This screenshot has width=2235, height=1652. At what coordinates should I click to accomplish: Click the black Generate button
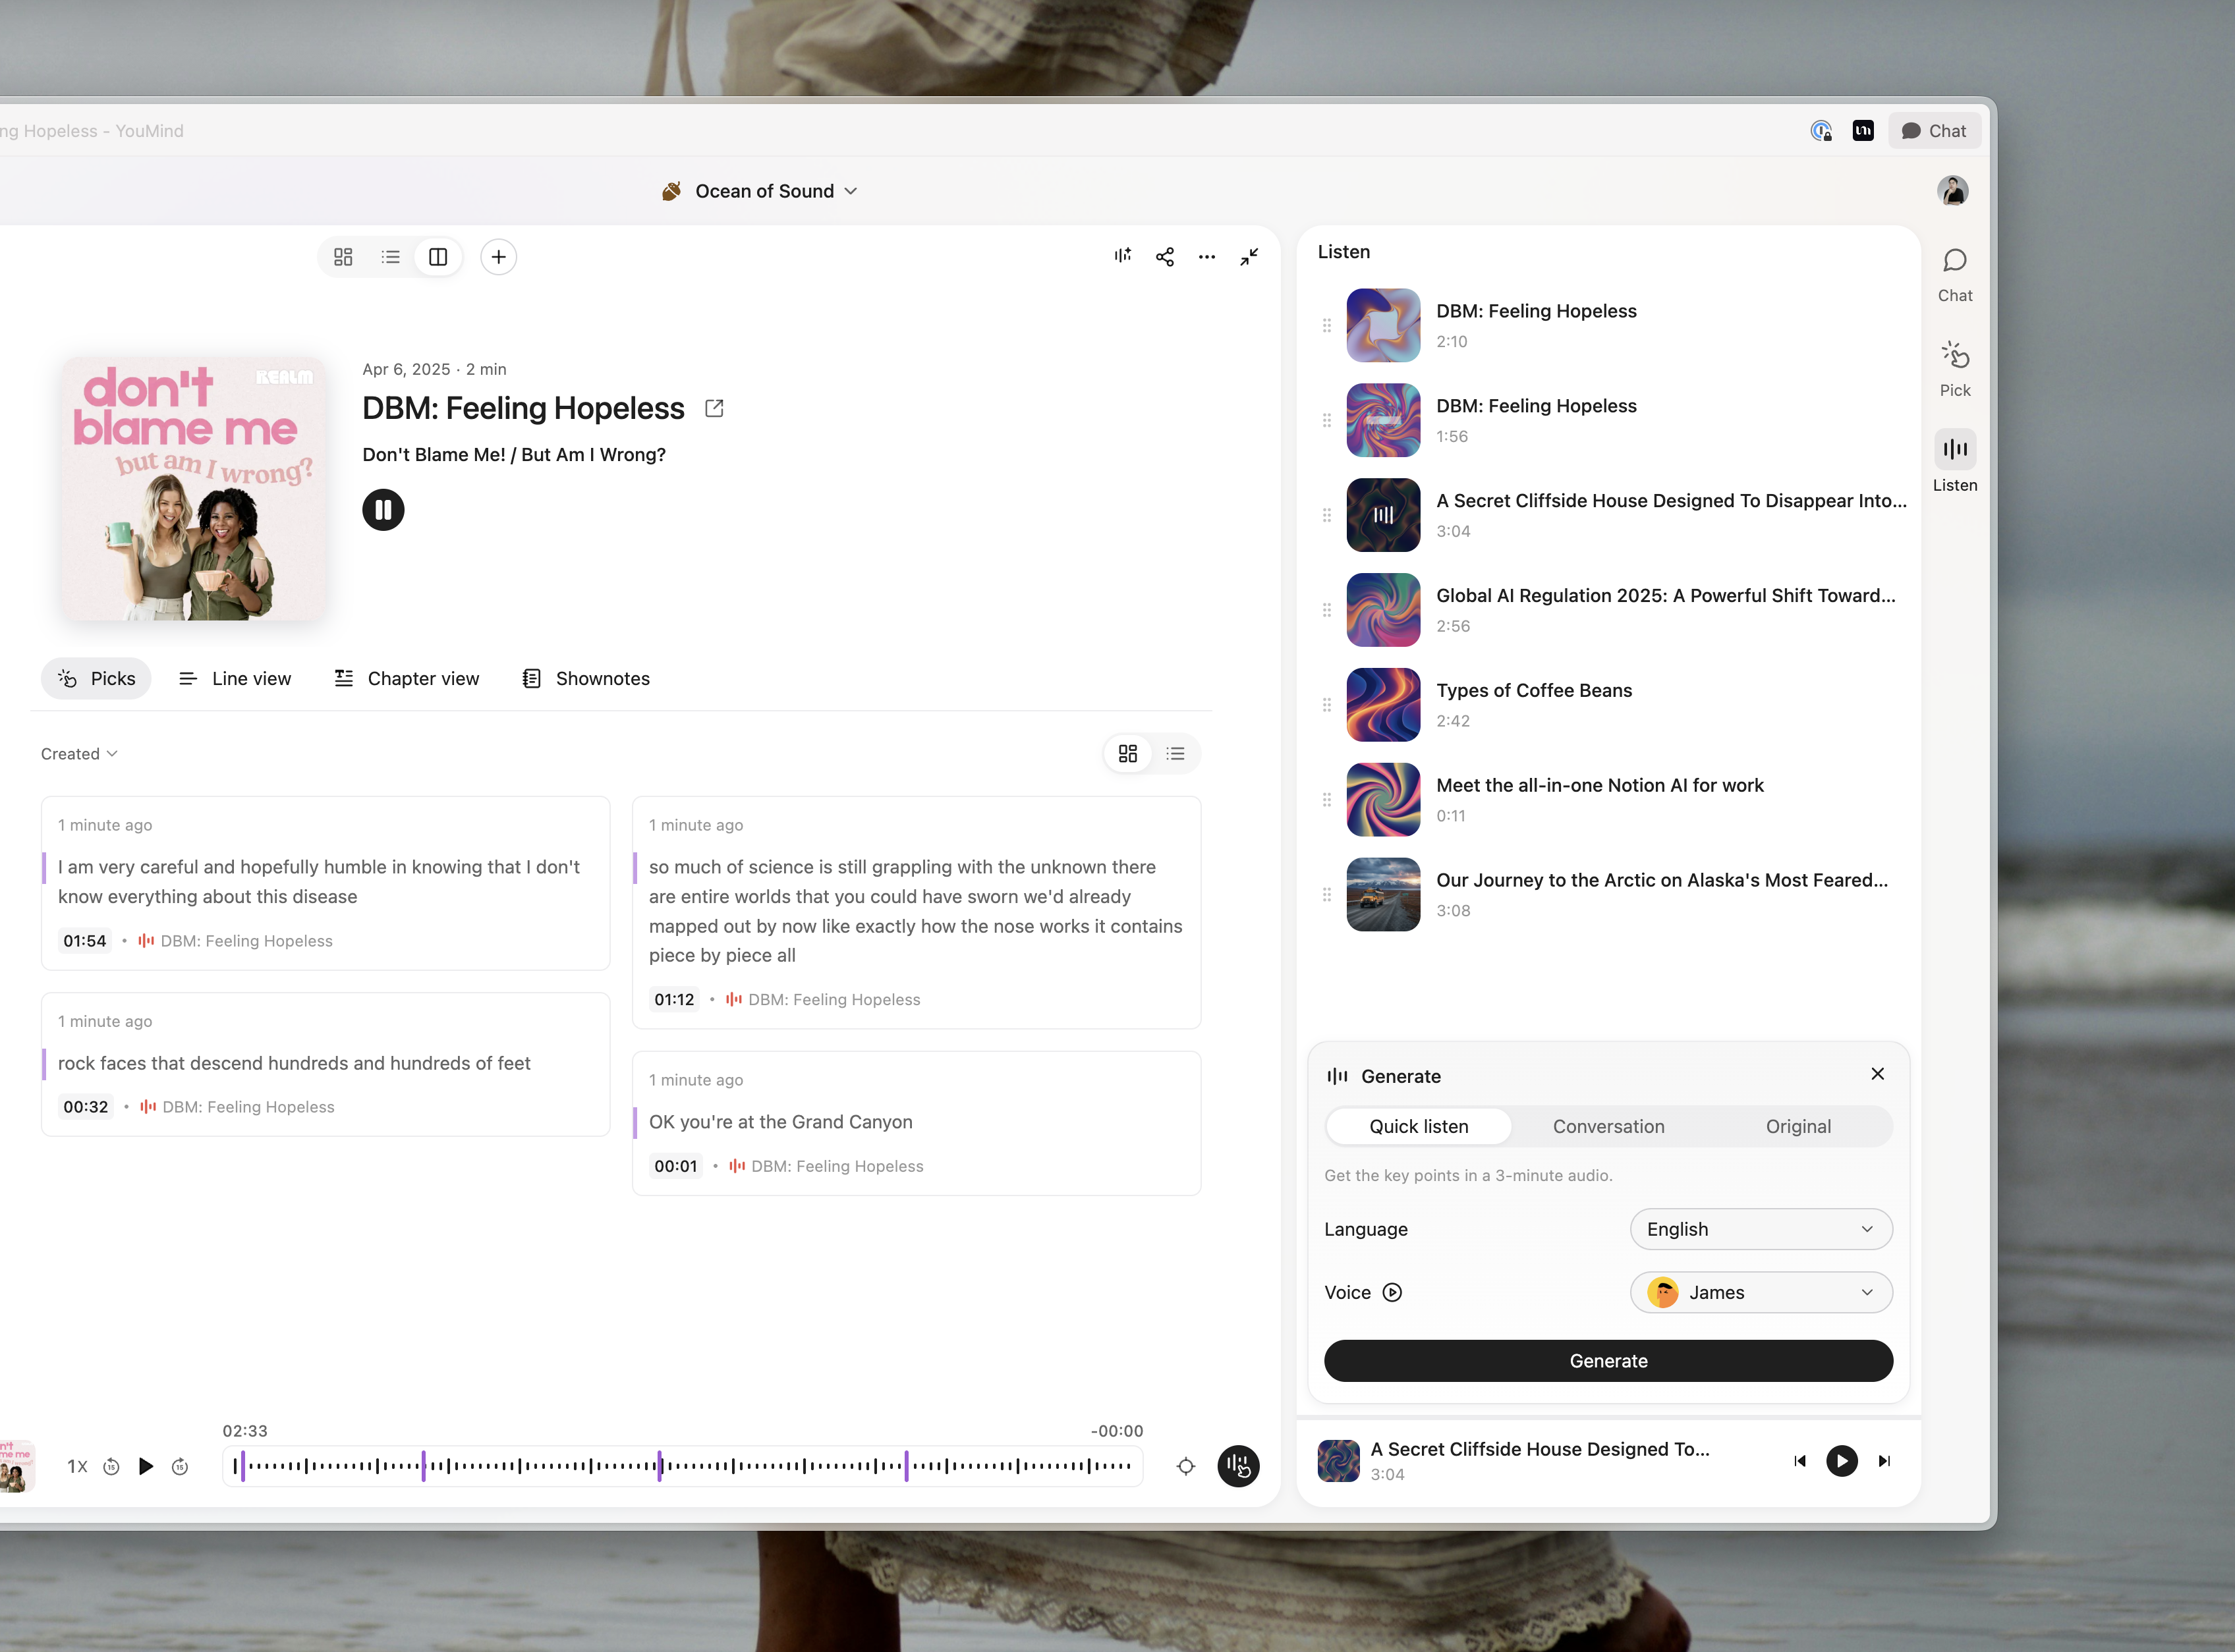1608,1361
